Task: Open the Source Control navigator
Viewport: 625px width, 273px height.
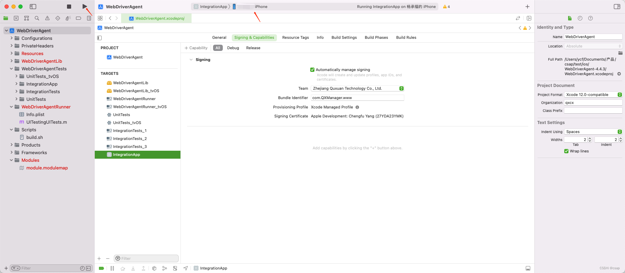Action: click(16, 18)
